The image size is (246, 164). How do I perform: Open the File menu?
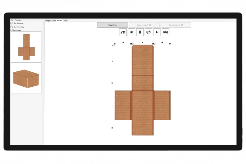[x=12, y=20]
